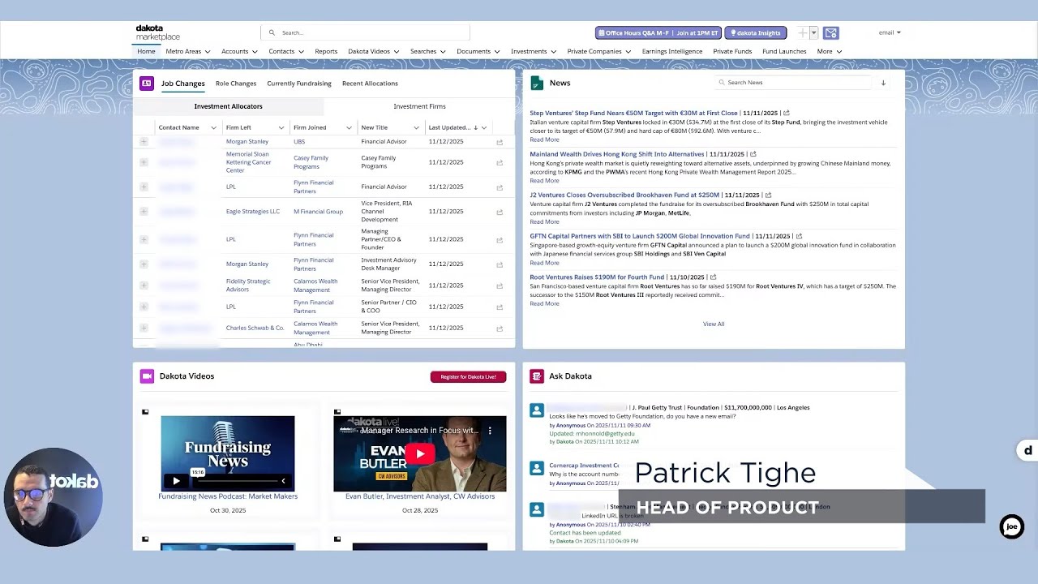Screen dimensions: 1038x584
Task: Open the Firm Joined column menu
Action: 349,127
